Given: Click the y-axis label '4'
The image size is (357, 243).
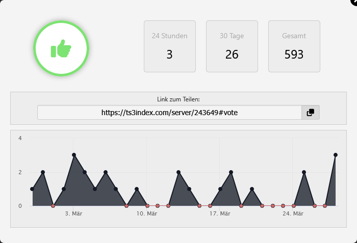Looking at the screenshot, I should pos(20,138).
